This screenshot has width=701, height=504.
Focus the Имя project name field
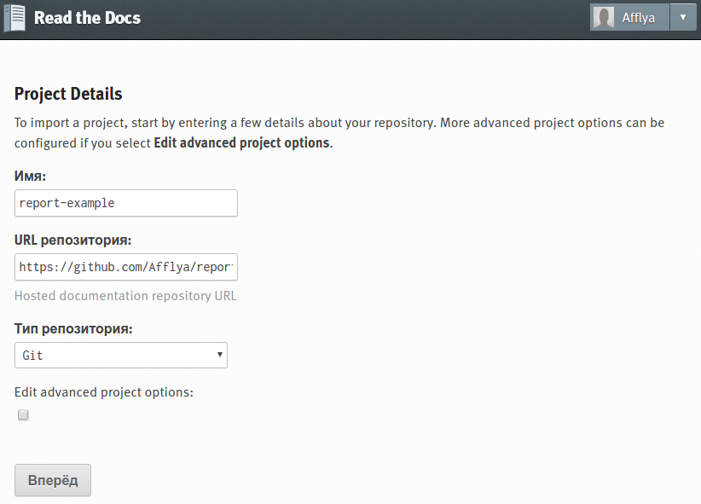pos(126,203)
